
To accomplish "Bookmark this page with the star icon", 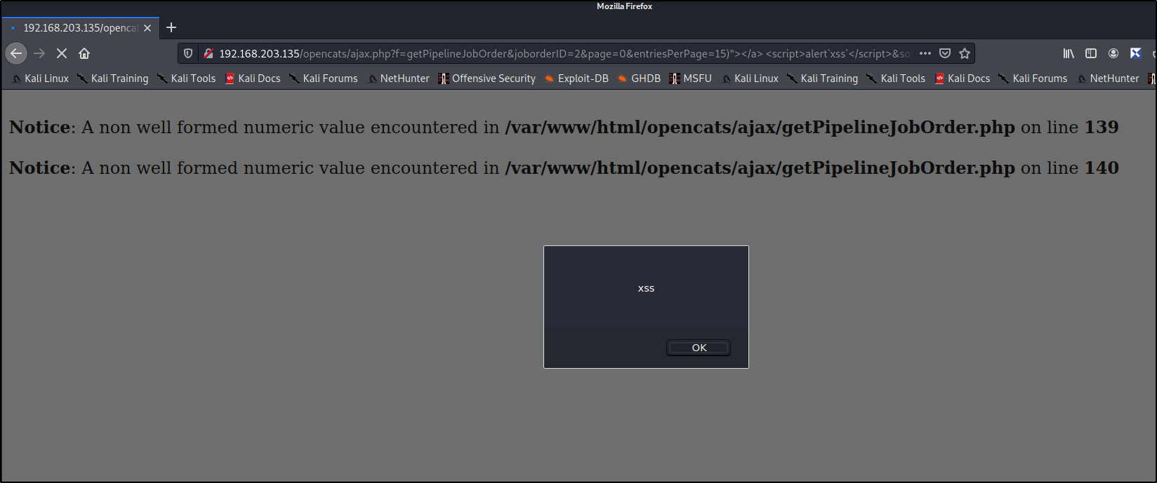I will coord(965,53).
